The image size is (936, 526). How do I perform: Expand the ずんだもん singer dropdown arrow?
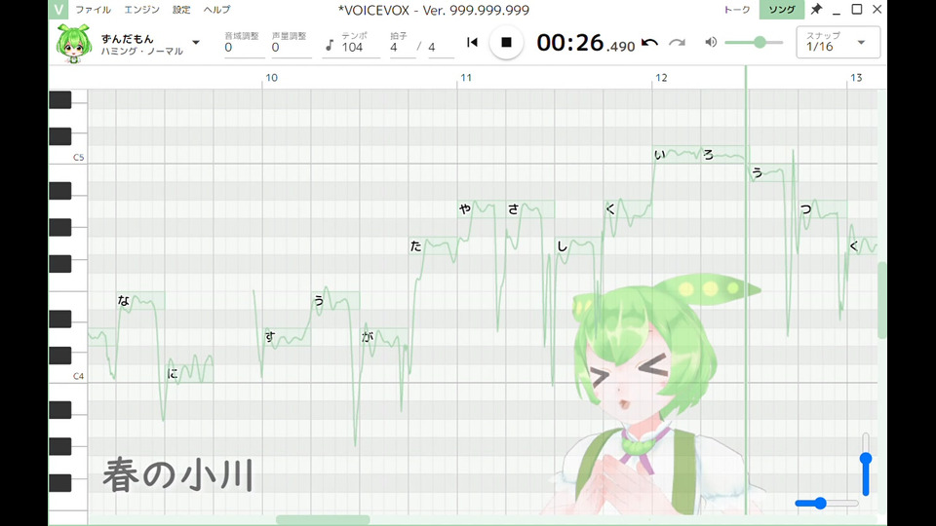(x=196, y=43)
